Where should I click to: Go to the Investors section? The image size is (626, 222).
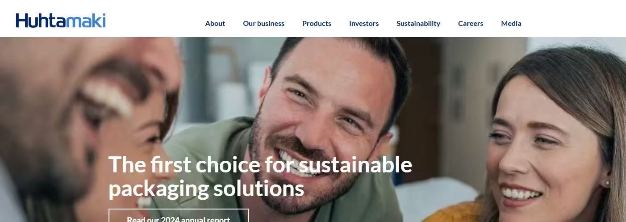pos(364,23)
